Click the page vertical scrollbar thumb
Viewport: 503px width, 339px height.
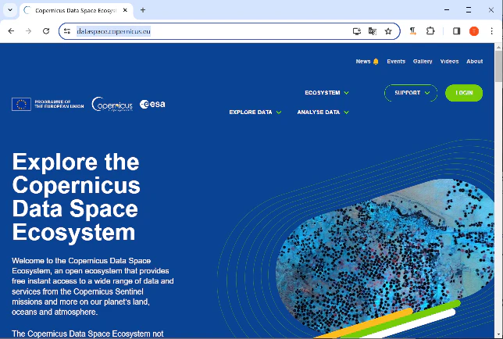pyautogui.click(x=498, y=66)
